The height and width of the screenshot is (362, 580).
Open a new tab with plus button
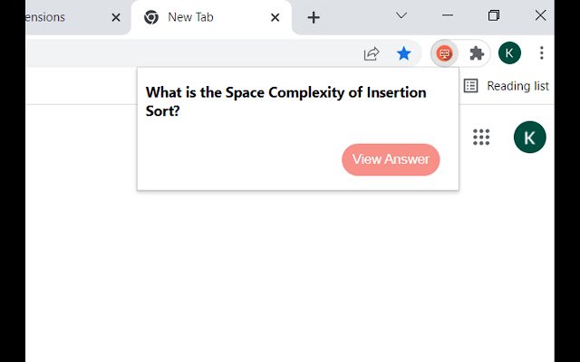tap(314, 17)
